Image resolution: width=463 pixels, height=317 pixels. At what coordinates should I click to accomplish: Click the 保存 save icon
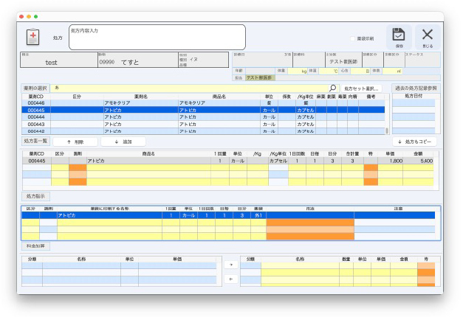tap(398, 35)
